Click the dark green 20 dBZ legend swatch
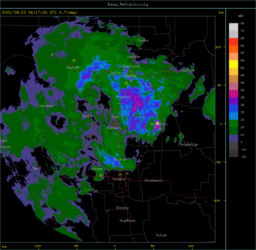 (x=233, y=131)
